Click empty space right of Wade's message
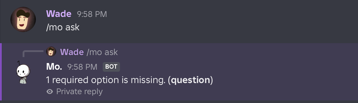358x103 pixels. coord(229,23)
